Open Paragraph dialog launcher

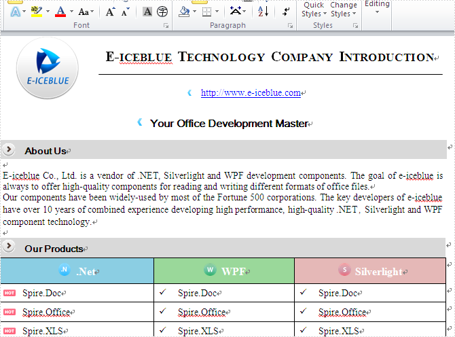pyautogui.click(x=290, y=26)
